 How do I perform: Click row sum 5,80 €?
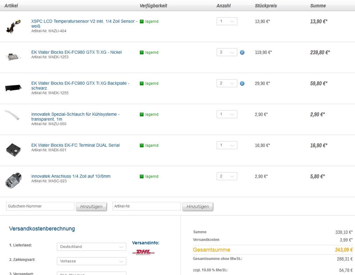pyautogui.click(x=318, y=176)
